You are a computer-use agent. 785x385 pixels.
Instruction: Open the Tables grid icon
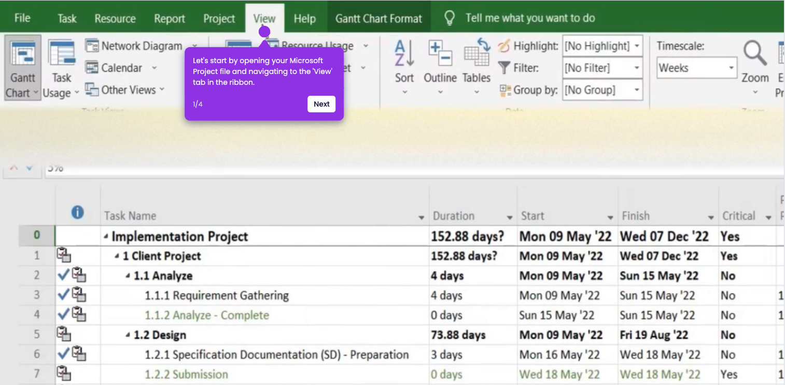pyautogui.click(x=476, y=53)
